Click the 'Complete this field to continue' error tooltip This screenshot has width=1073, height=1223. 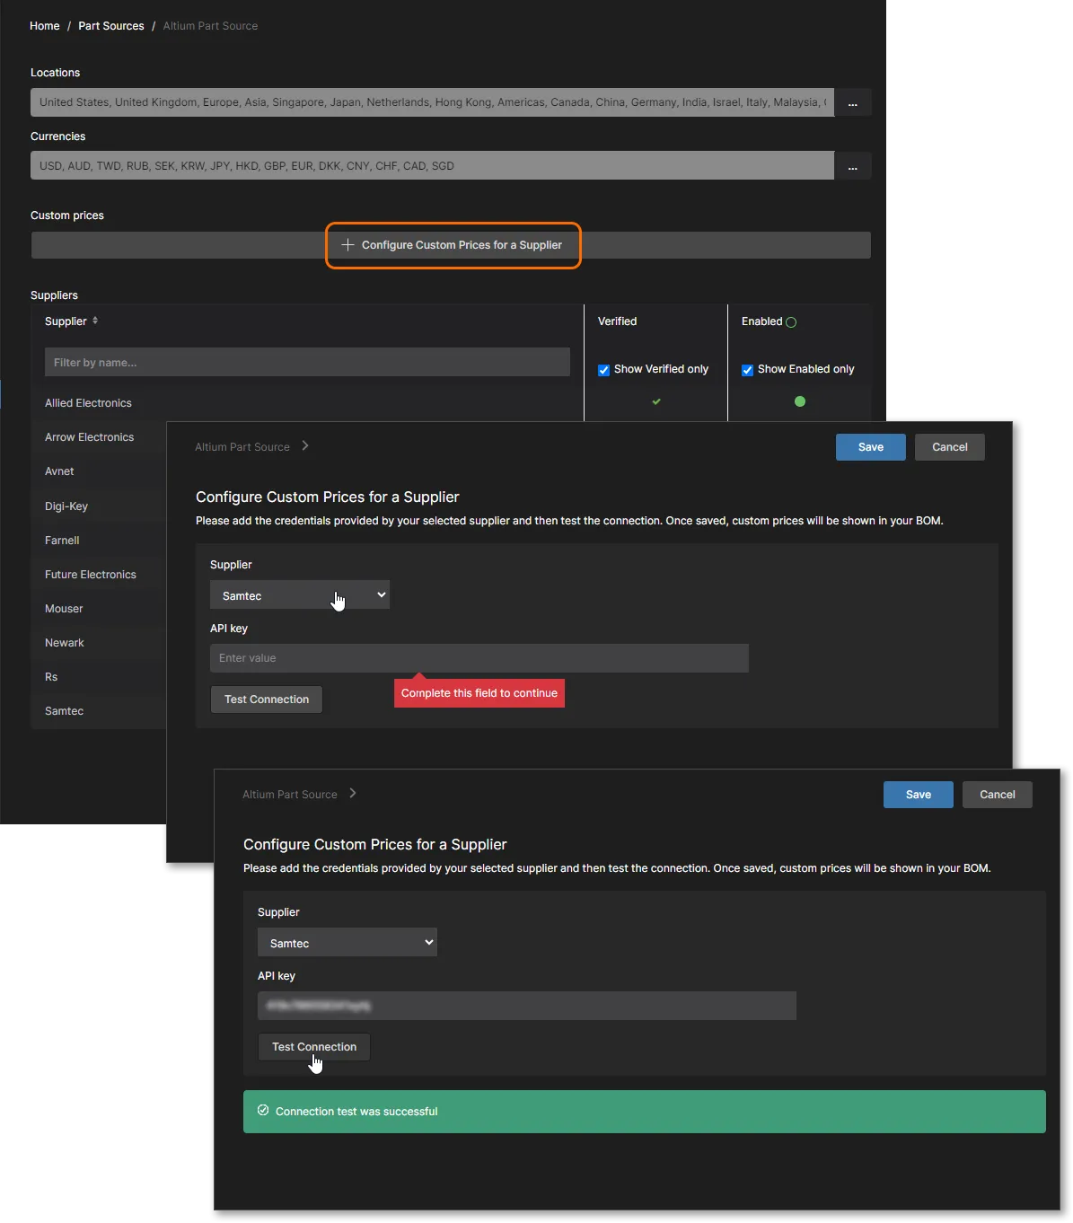[x=479, y=693]
